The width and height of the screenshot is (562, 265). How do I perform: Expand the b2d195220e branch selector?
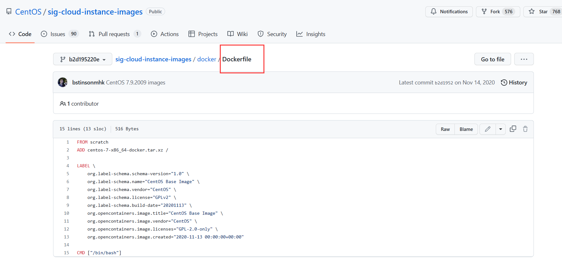tap(83, 59)
